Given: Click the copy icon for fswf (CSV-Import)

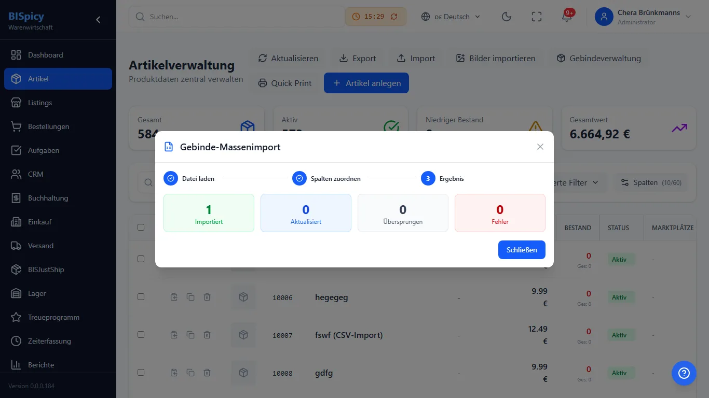Looking at the screenshot, I should pos(190,335).
